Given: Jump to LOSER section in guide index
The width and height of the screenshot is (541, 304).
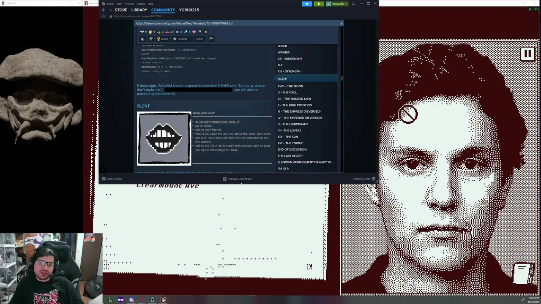Looking at the screenshot, I should (282, 46).
